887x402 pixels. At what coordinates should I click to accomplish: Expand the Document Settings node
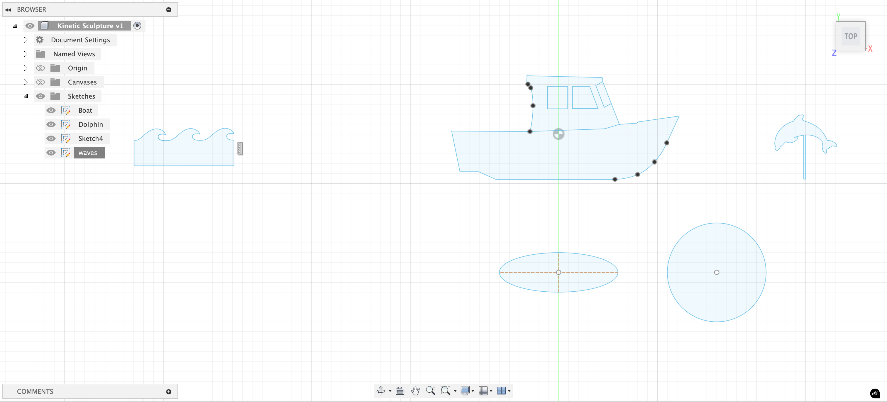(26, 40)
